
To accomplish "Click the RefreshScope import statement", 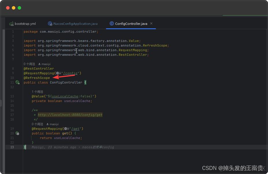I will (x=96, y=45).
